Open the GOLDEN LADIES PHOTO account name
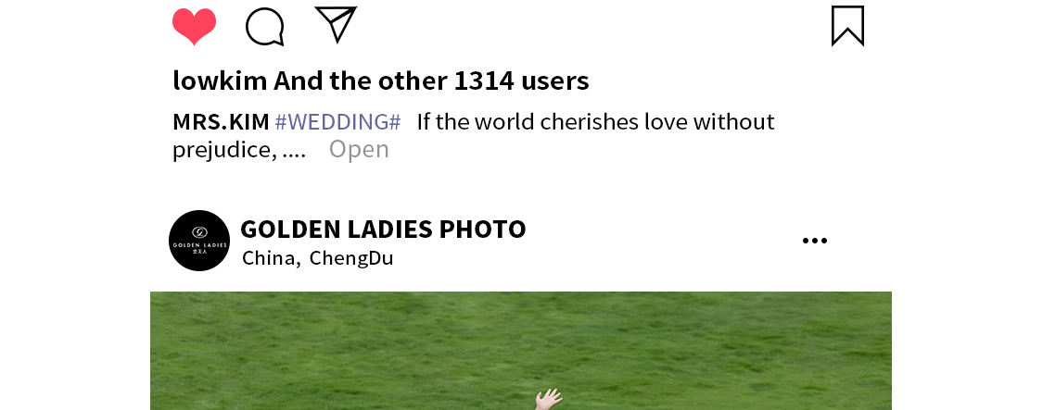 pyautogui.click(x=383, y=230)
